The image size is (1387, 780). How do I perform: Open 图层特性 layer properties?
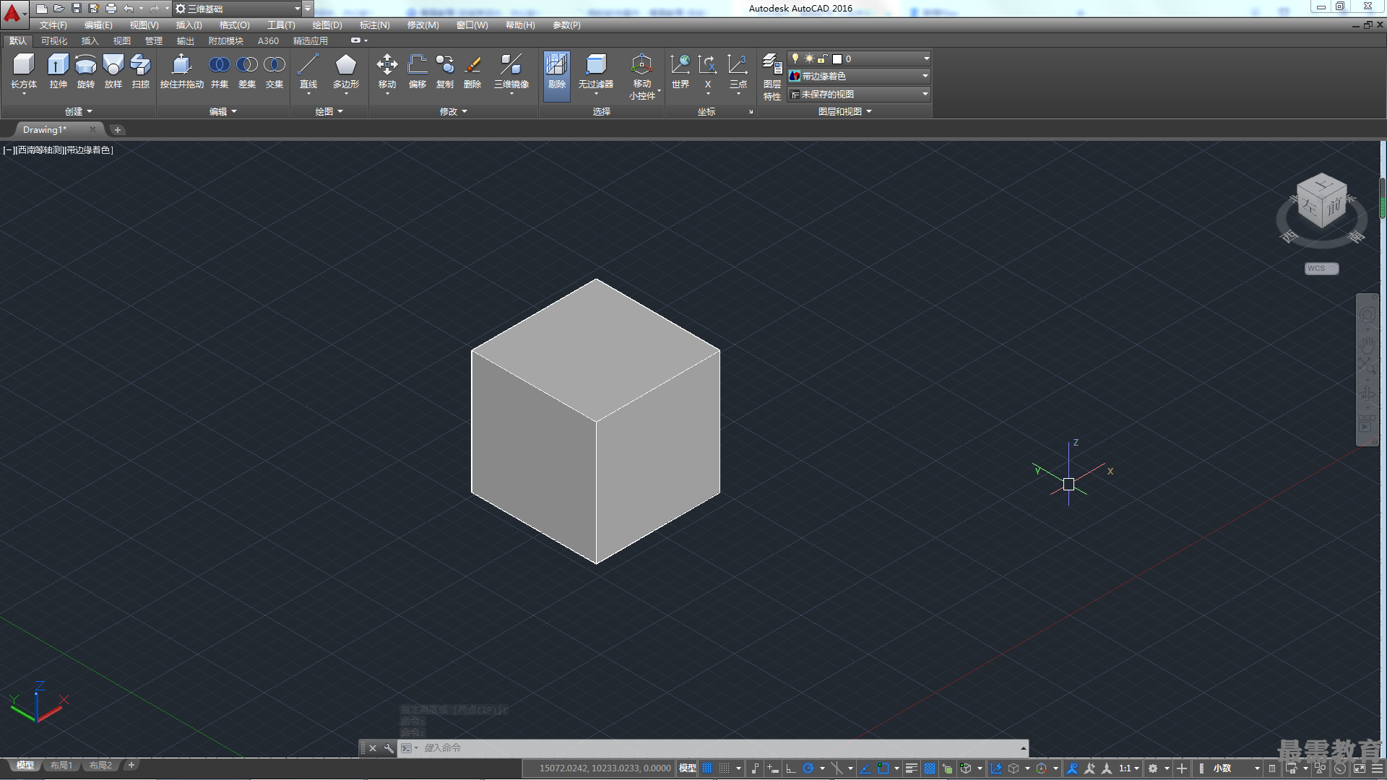click(772, 77)
